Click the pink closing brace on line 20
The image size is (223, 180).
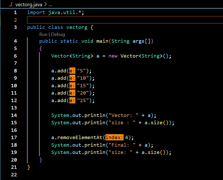[x=41, y=160]
